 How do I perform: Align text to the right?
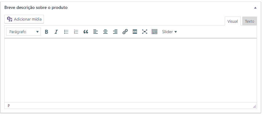[115, 32]
